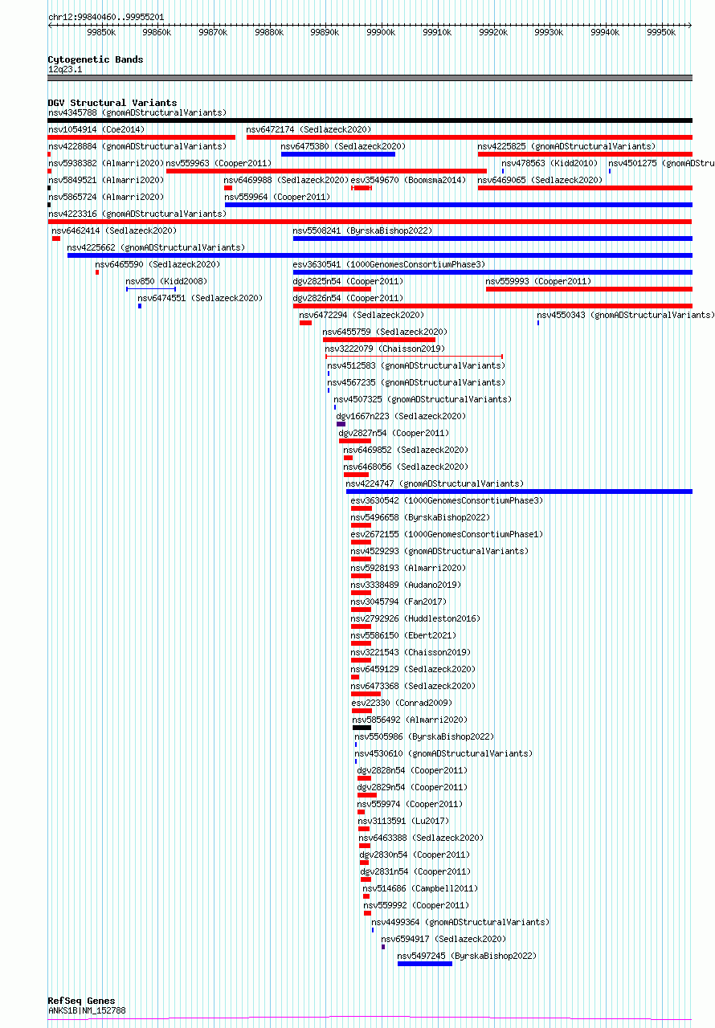The height and width of the screenshot is (1028, 715).
Task: Click nsv6455759 (Sedlazeck2020) label
Action: pyautogui.click(x=385, y=332)
